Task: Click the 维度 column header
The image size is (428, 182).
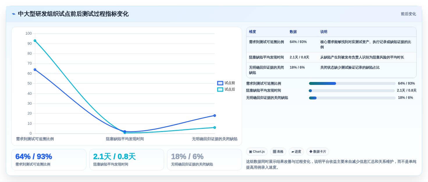Action: click(253, 32)
